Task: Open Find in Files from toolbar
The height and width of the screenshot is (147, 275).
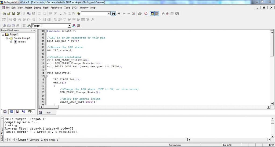Action: click(x=78, y=13)
